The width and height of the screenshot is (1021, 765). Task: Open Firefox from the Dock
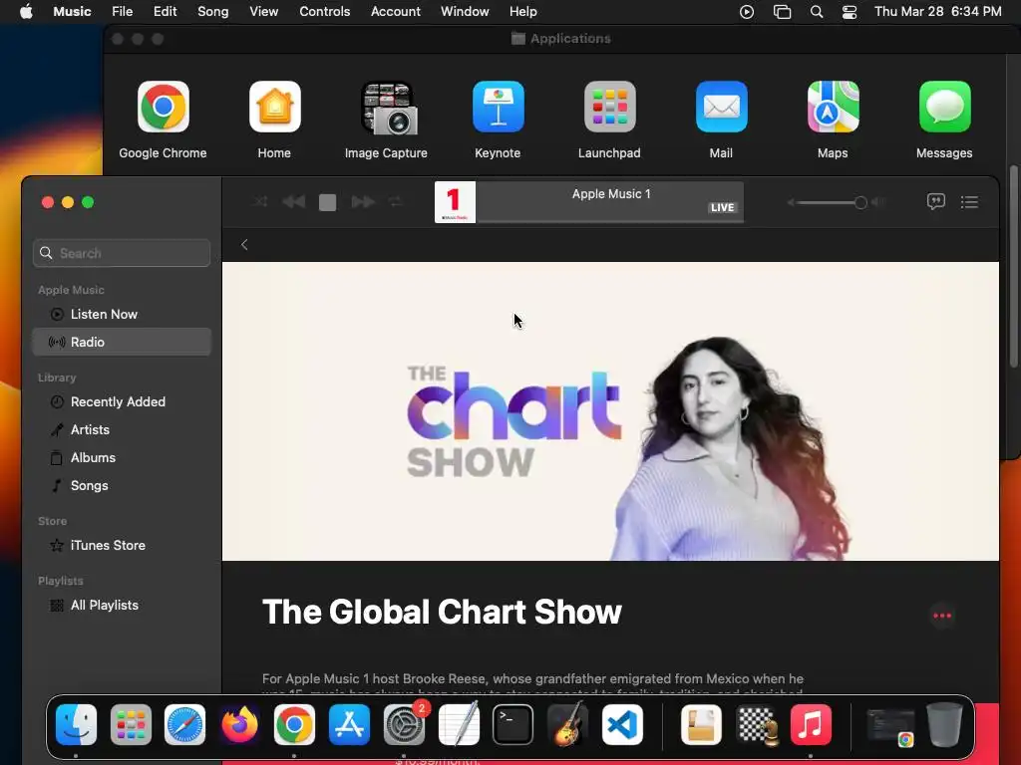[x=239, y=725]
